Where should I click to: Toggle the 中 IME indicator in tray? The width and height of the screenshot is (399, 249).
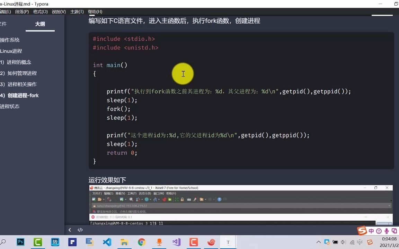[360, 242]
